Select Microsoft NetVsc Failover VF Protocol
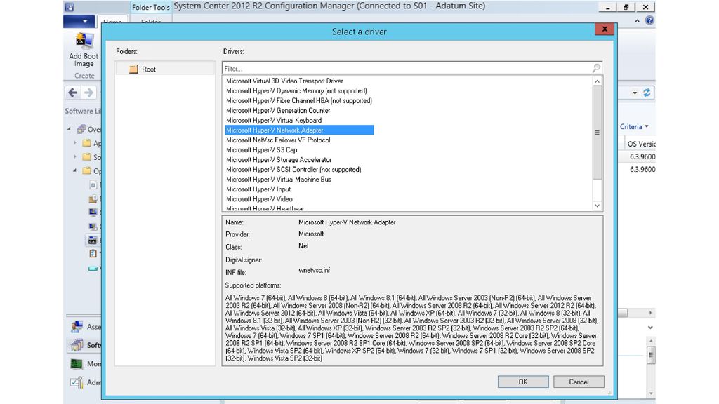The image size is (719, 404). coord(278,140)
